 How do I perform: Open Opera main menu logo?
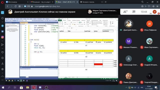pos(2,2)
